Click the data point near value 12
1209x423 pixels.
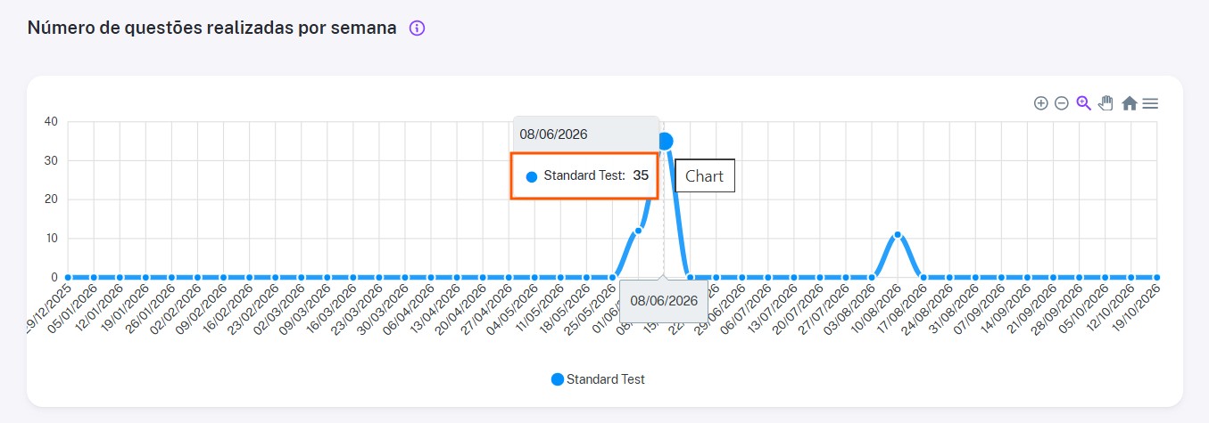pyautogui.click(x=638, y=231)
